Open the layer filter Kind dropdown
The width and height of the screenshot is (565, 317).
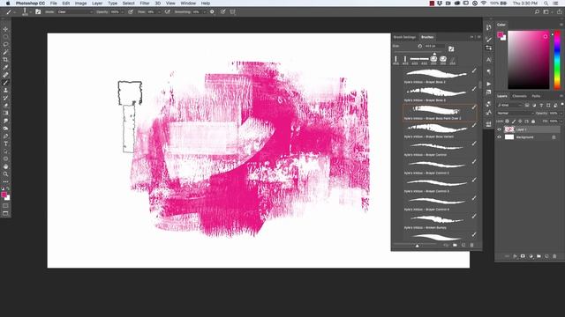[x=509, y=105]
